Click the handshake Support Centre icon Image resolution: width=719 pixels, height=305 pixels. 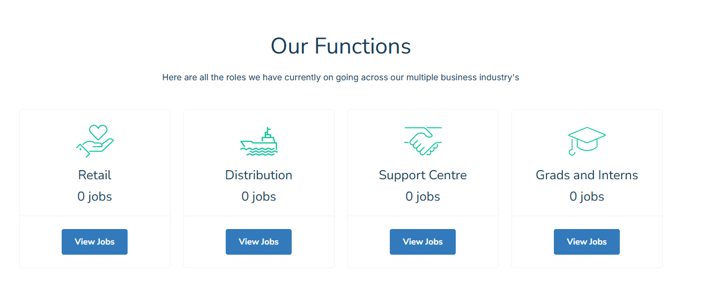click(x=423, y=141)
